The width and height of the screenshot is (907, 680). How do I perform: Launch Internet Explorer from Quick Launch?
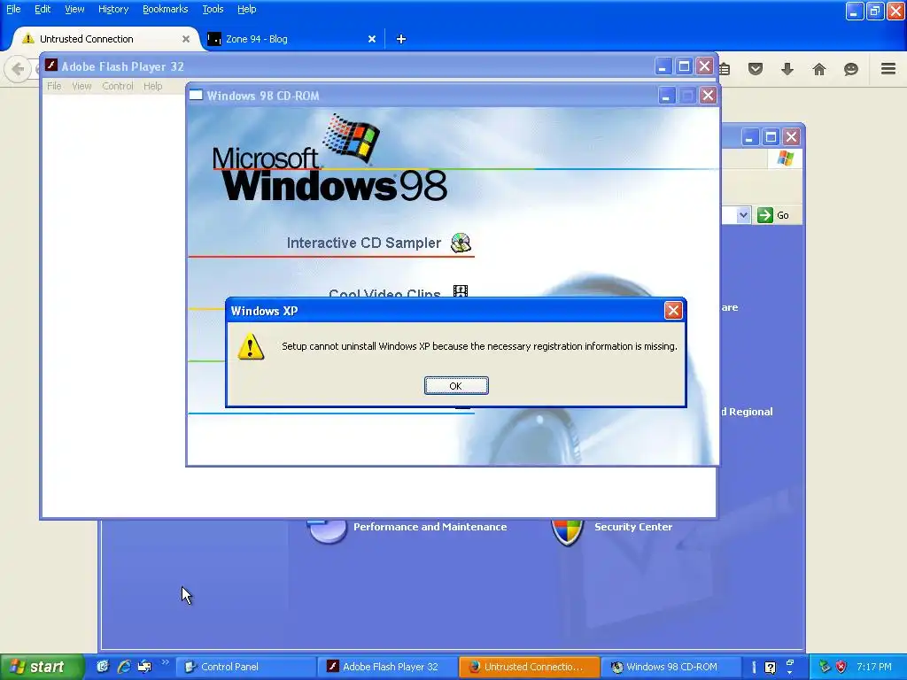click(x=124, y=667)
